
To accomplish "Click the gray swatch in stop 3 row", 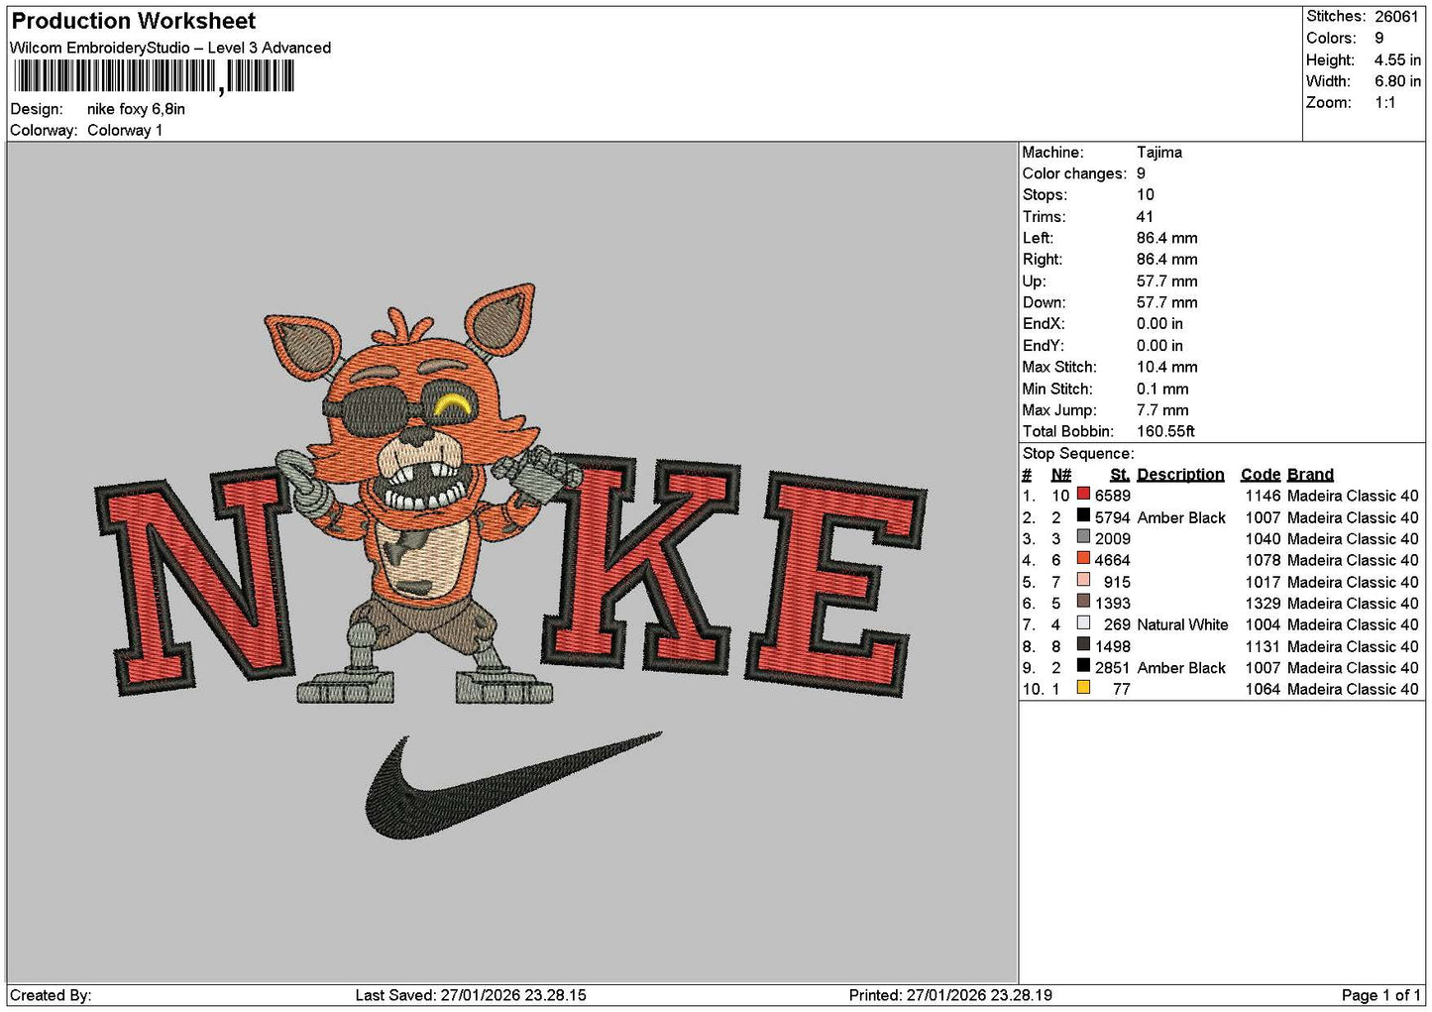I will tap(1083, 537).
